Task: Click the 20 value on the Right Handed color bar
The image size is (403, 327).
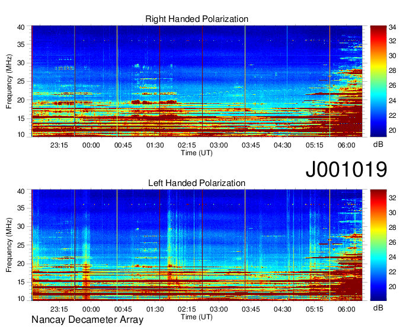Action: 392,130
